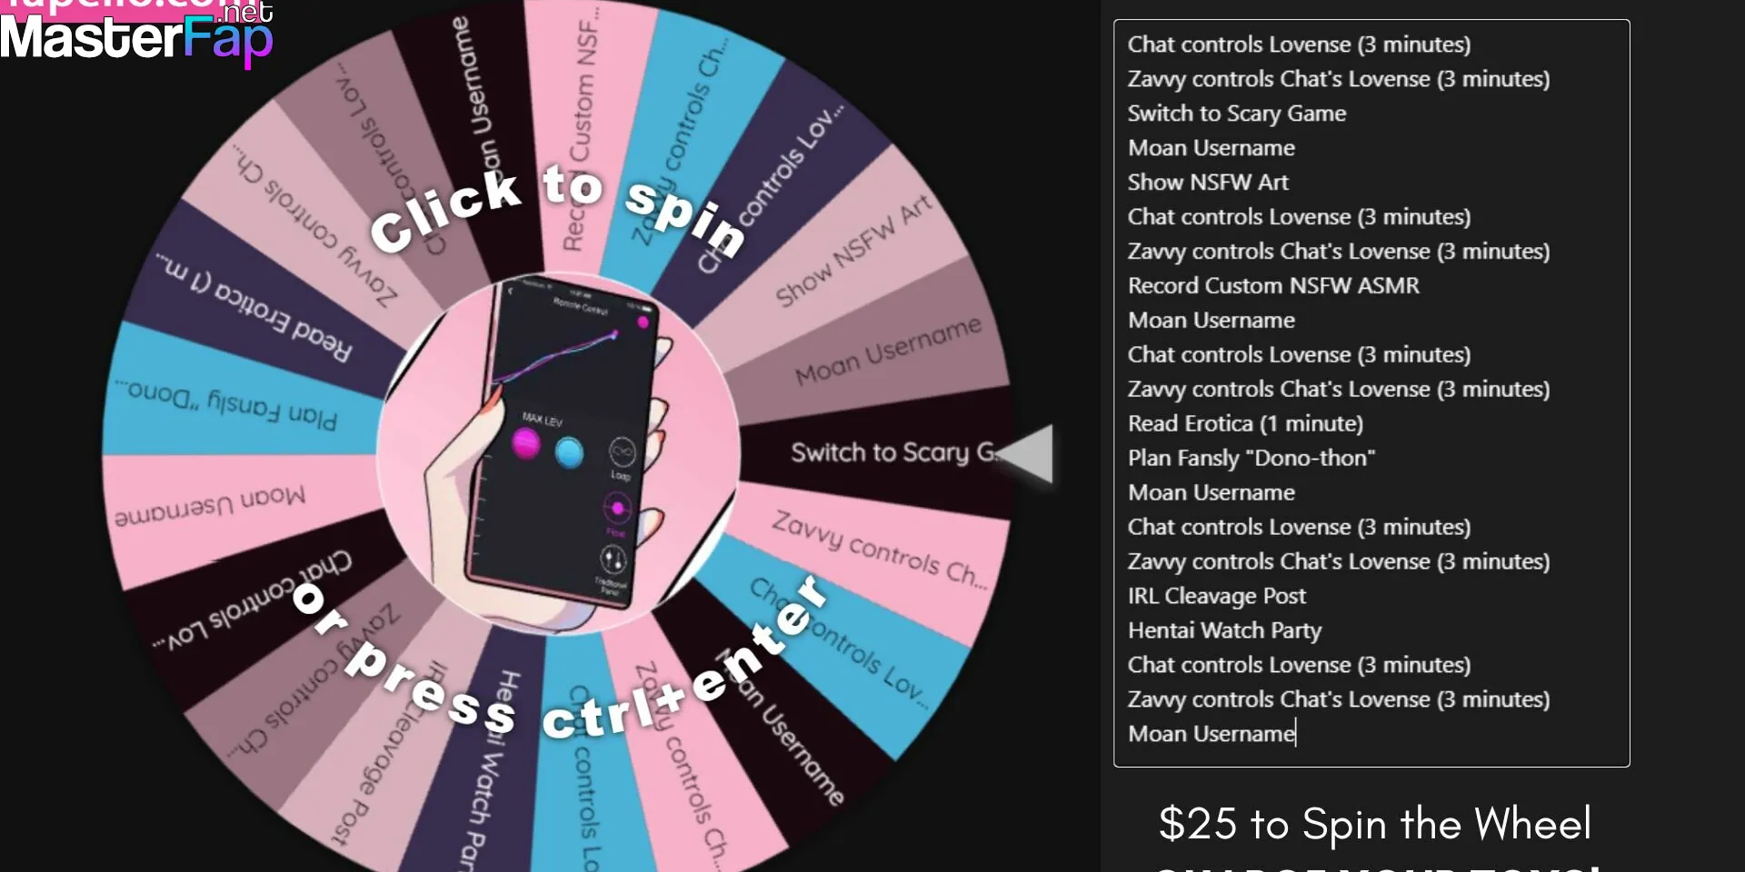Screen dimensions: 1745x872
Task: Click the Loop icon on the phone
Action: pyautogui.click(x=622, y=451)
